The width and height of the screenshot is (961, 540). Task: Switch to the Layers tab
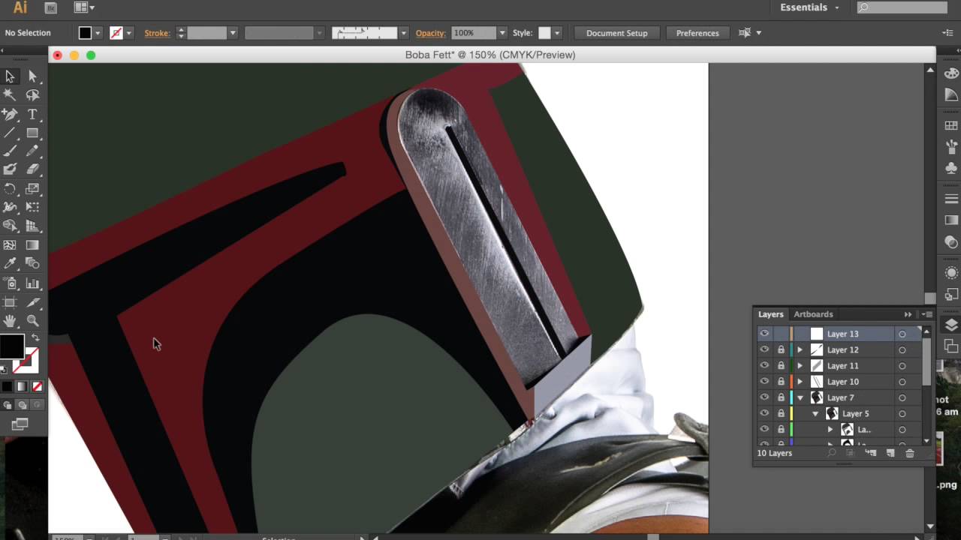tap(770, 314)
